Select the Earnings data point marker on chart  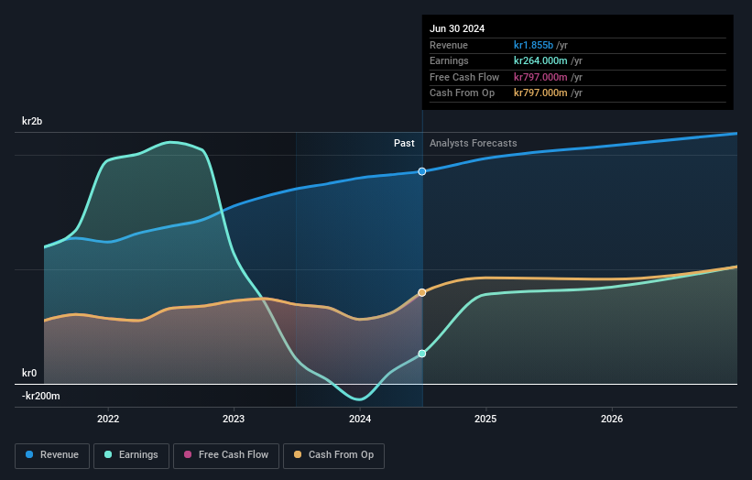pyautogui.click(x=422, y=354)
